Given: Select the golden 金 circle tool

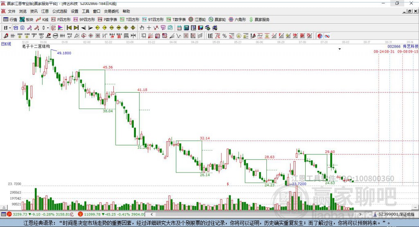Looking at the screenshot, I should (x=239, y=36).
